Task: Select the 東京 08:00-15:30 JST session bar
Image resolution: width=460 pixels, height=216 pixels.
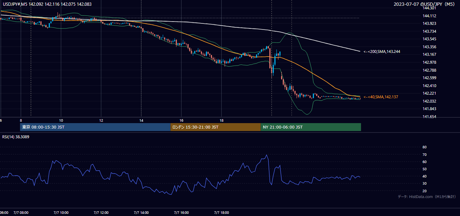Action: pos(95,127)
